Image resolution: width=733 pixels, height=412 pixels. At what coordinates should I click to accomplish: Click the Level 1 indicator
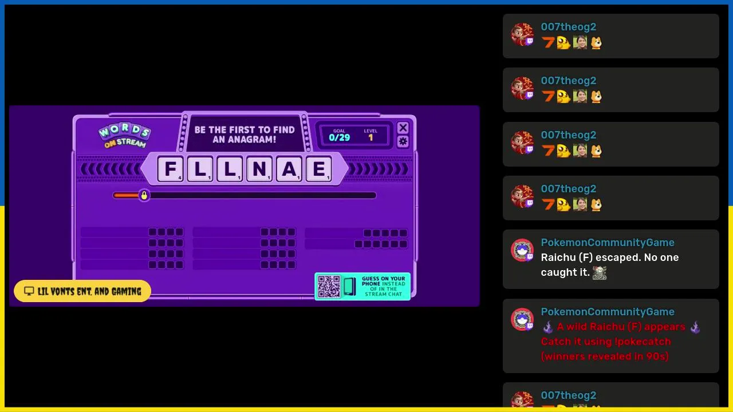(x=371, y=135)
